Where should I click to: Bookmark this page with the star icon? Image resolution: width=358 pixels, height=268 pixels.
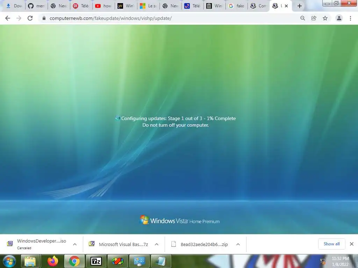click(x=325, y=18)
